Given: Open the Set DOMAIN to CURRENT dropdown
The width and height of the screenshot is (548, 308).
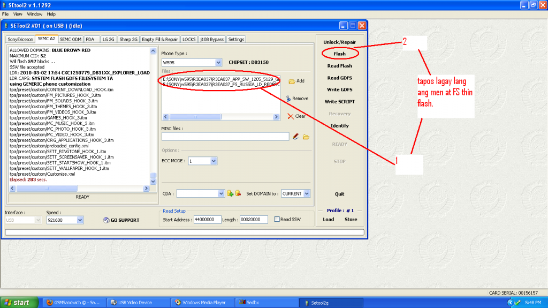Looking at the screenshot, I should 307,193.
